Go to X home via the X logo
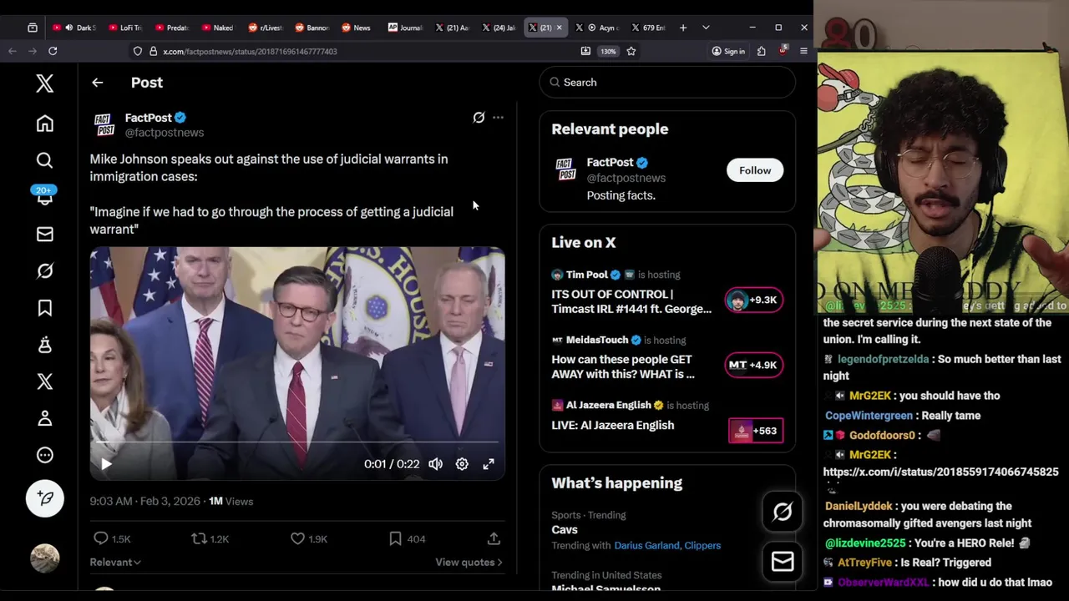Viewport: 1069px width, 601px height. click(45, 83)
